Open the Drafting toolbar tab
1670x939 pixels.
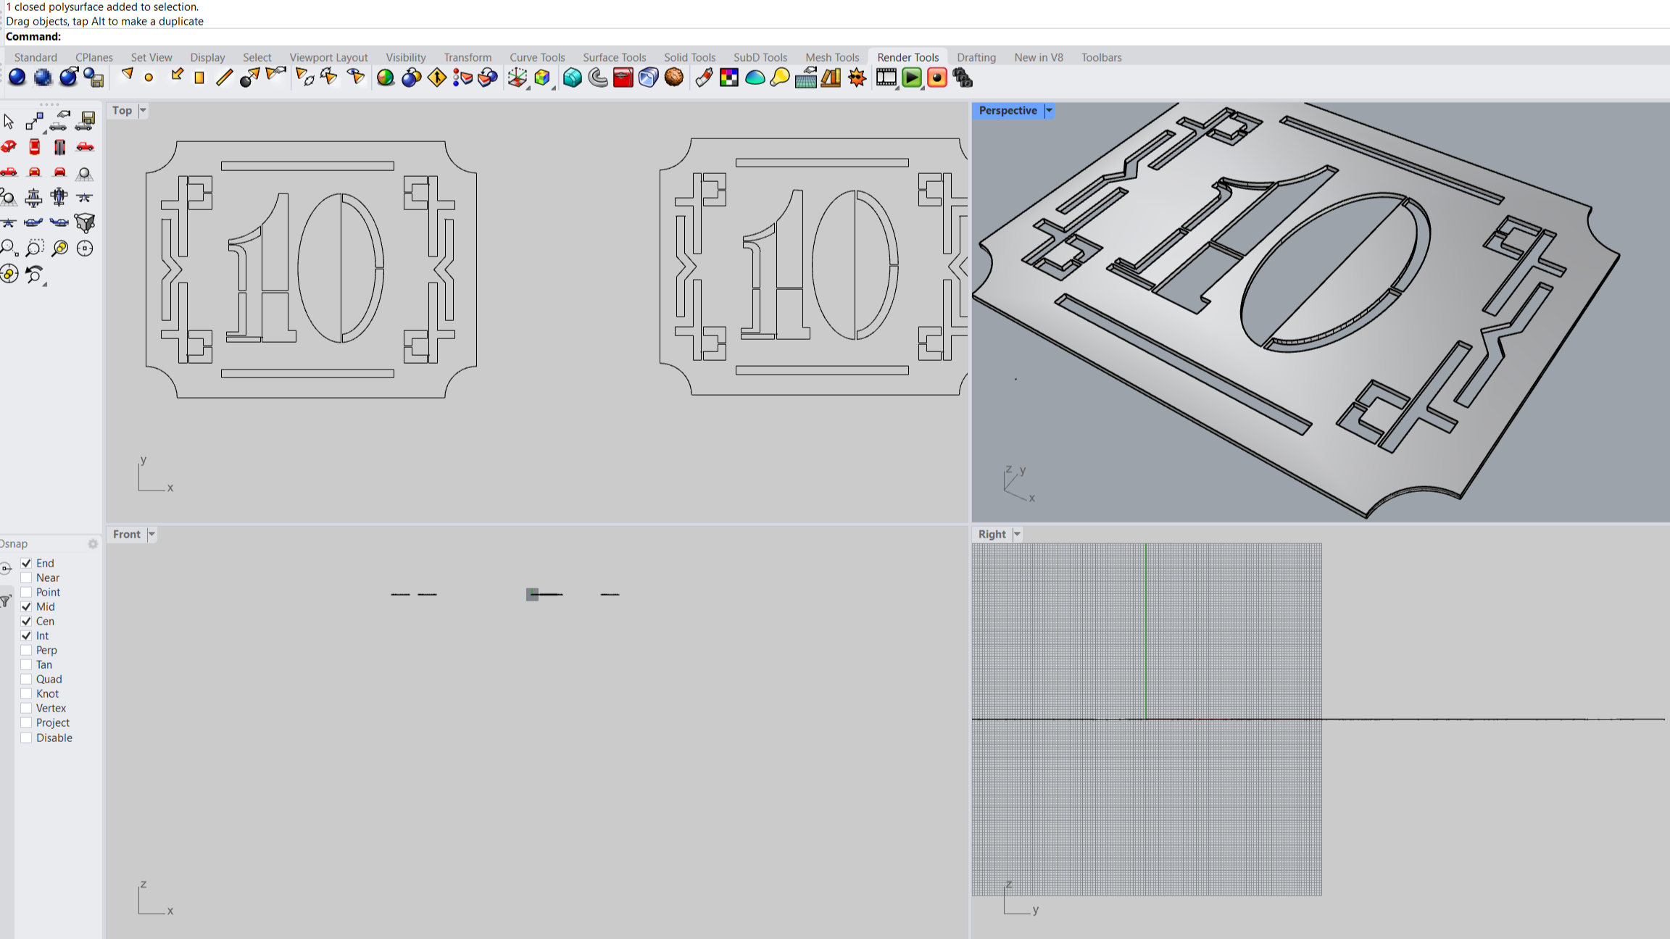[x=976, y=57]
